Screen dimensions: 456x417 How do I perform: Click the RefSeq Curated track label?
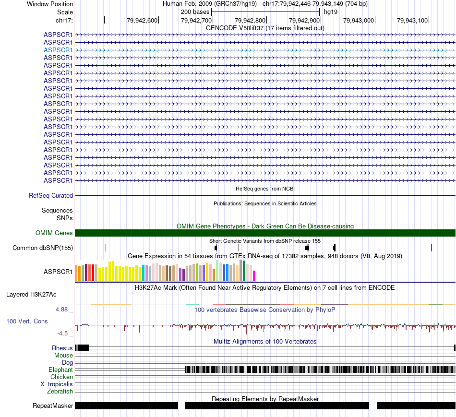pyautogui.click(x=50, y=195)
